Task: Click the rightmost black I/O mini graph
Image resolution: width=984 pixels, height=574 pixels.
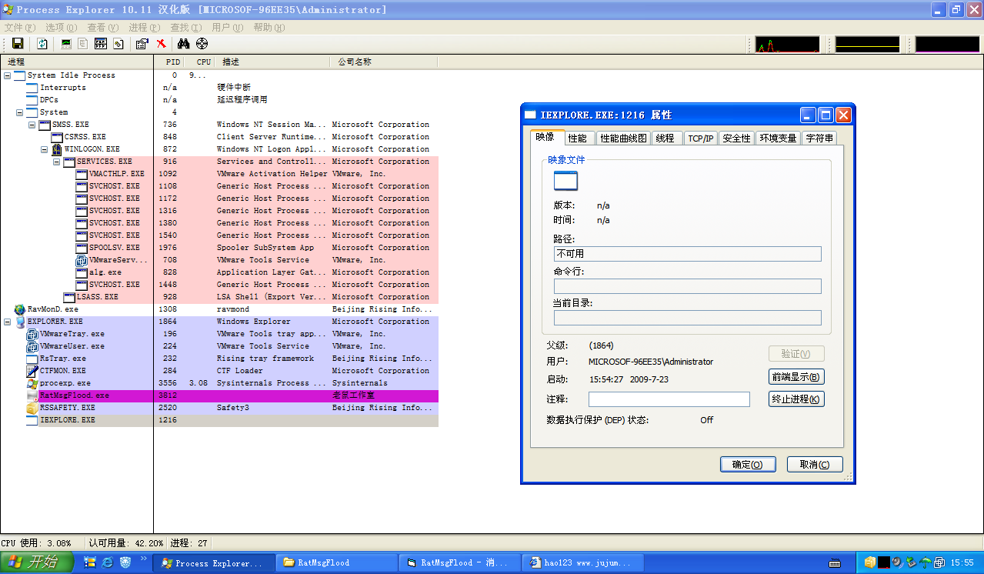Action: pyautogui.click(x=947, y=44)
